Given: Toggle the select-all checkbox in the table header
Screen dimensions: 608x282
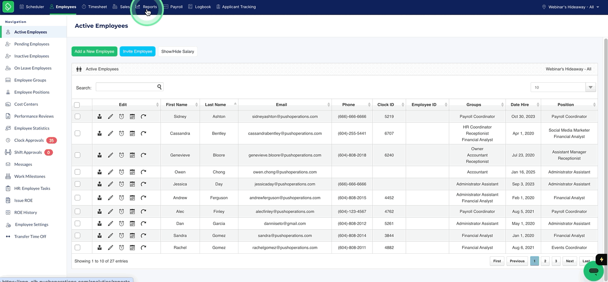Looking at the screenshot, I should point(77,105).
